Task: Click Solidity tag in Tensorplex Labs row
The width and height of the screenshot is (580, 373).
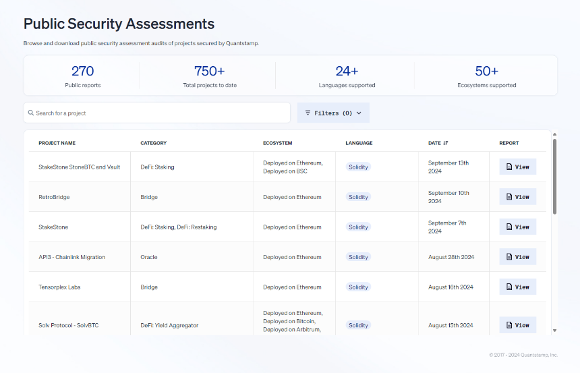Action: pyautogui.click(x=358, y=287)
